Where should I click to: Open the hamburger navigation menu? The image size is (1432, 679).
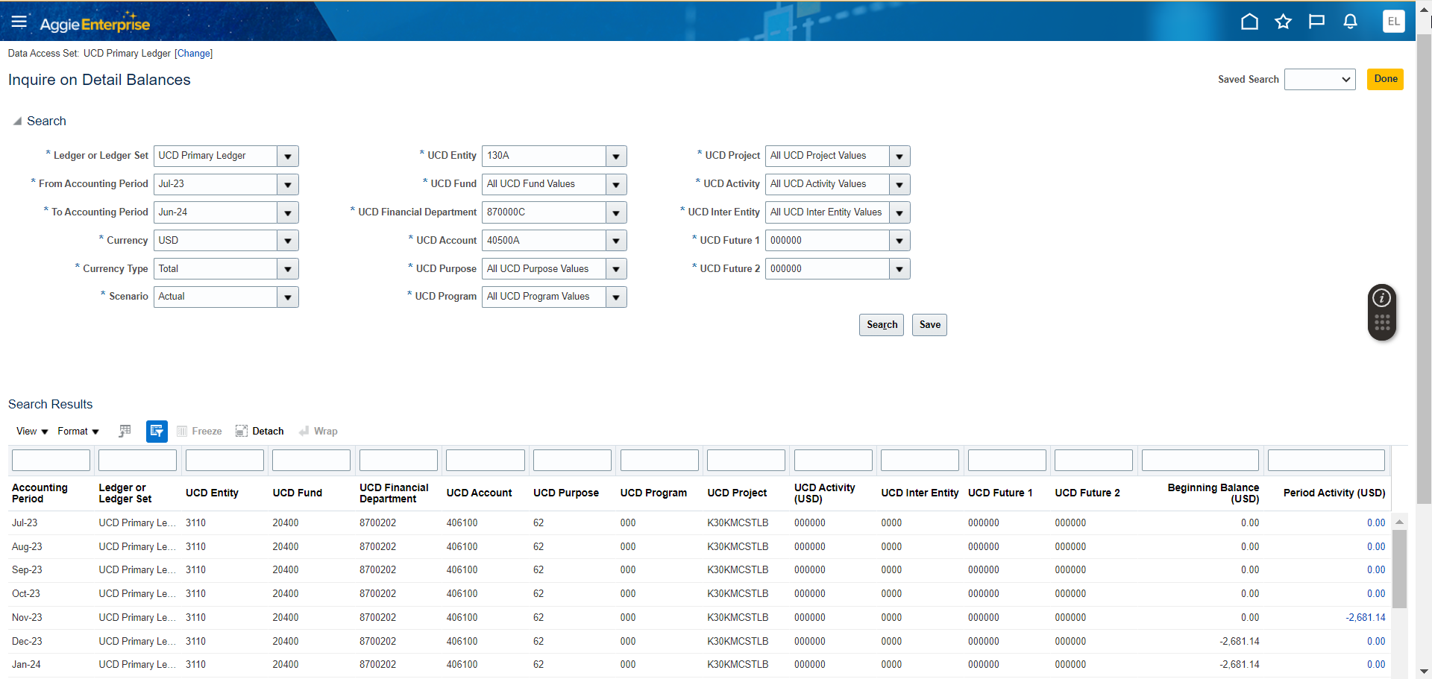[19, 22]
